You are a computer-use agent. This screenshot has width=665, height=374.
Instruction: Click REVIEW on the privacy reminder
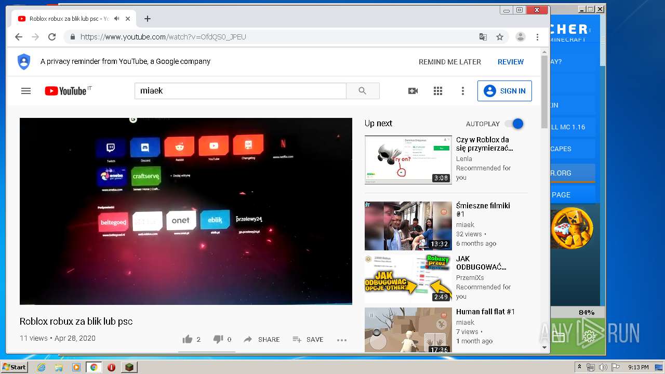tap(511, 62)
